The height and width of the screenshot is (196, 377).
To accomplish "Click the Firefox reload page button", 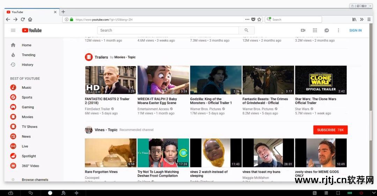I will [23, 19].
